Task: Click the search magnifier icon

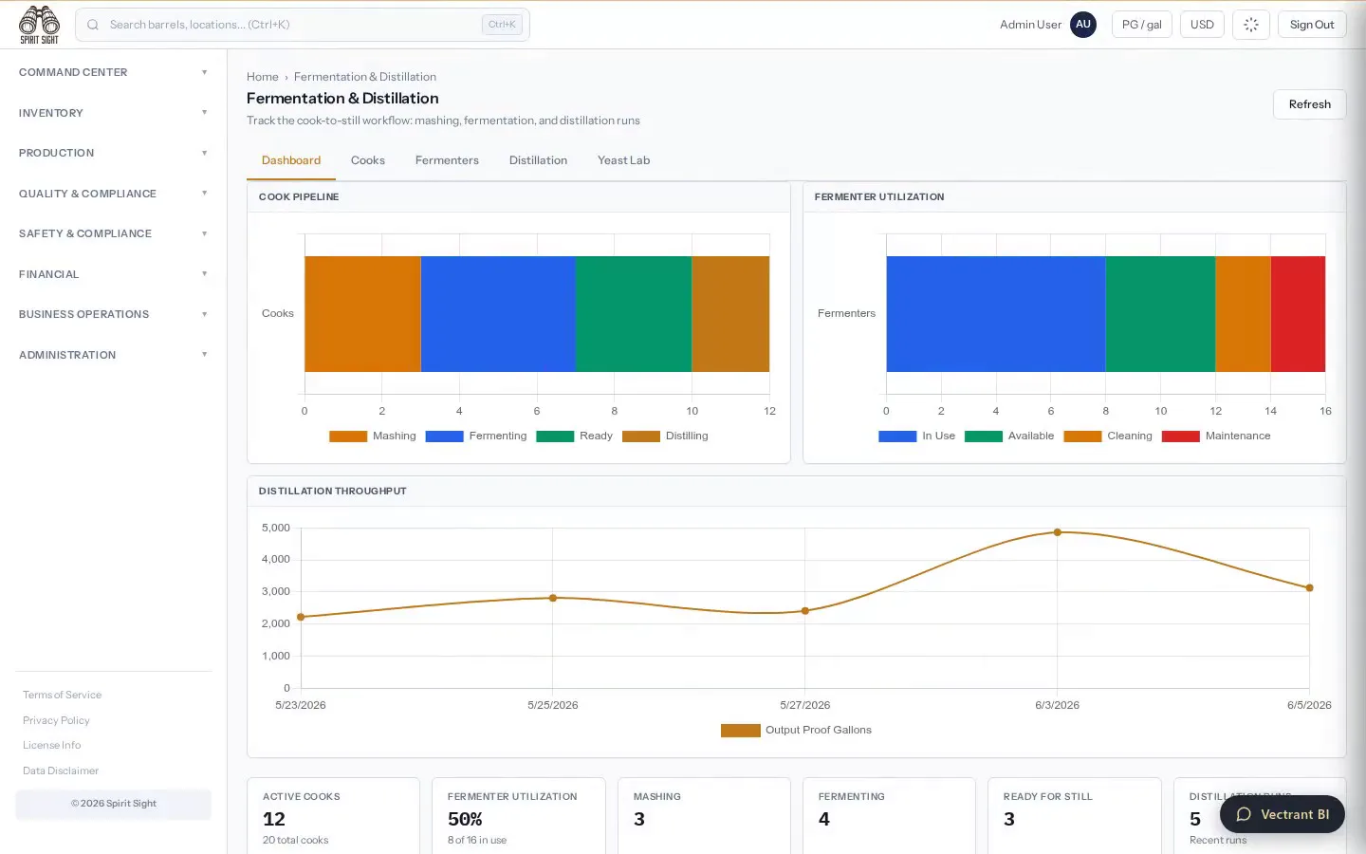Action: pos(93,25)
